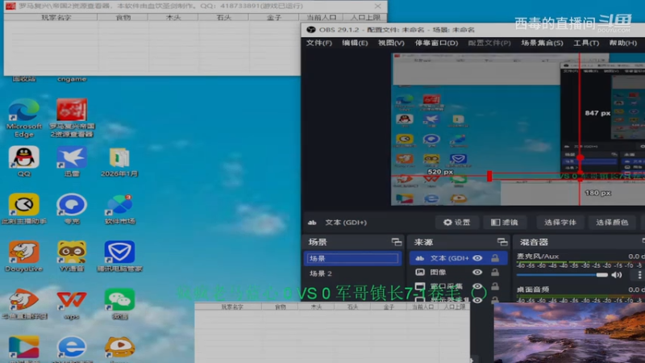Click the 场景 name edit field
This screenshot has height=363, width=645.
(352, 258)
